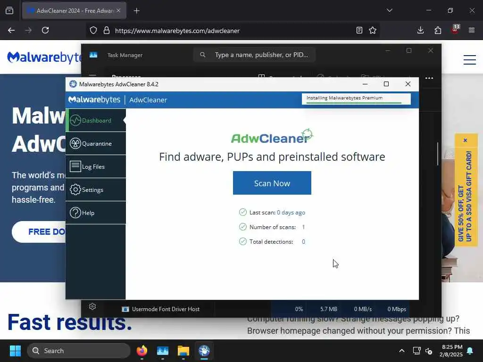Open Task Manager settings gear at bottom
483x362 pixels.
(x=92, y=306)
